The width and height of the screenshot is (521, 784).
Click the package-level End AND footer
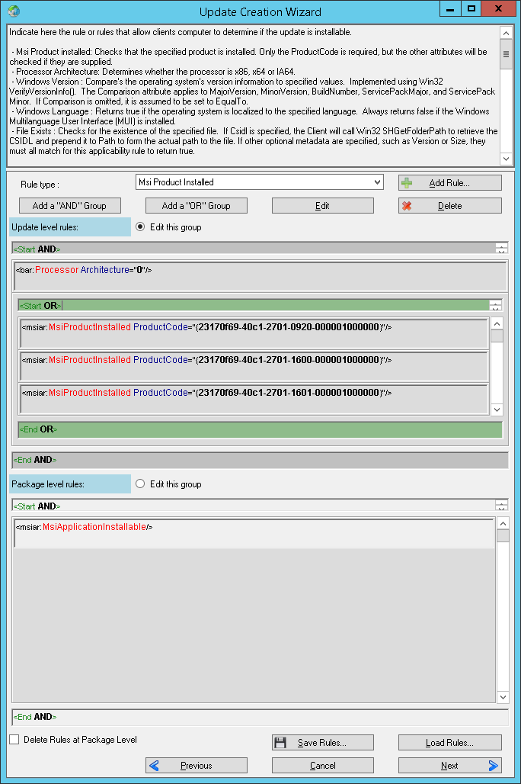260,717
